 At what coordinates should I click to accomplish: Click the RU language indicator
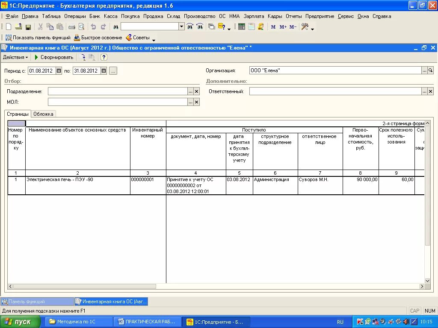[340, 322]
